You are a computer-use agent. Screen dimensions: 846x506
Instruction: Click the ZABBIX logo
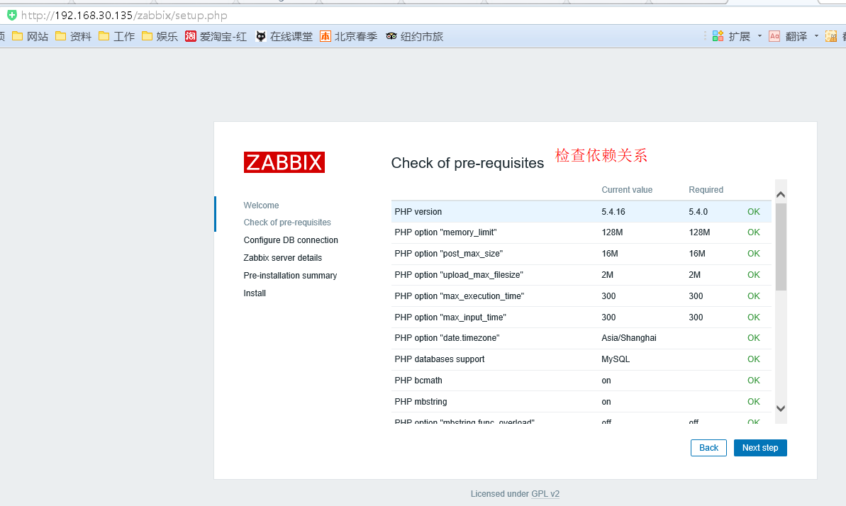(284, 162)
